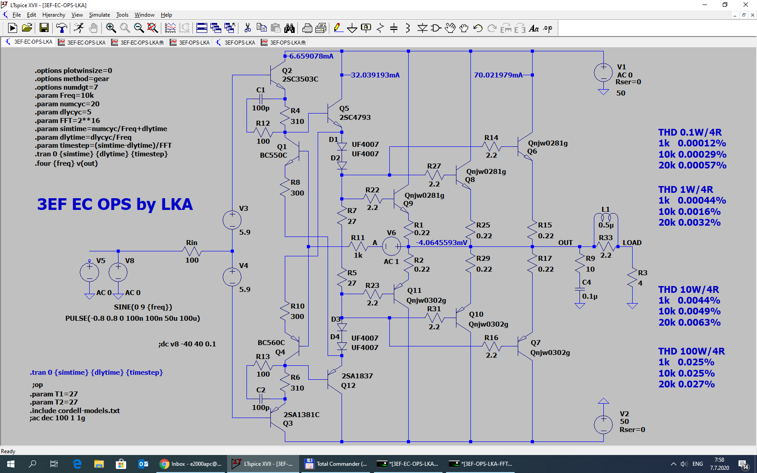
Task: Click the .four {freq} v(out) directive
Action: pyautogui.click(x=66, y=164)
